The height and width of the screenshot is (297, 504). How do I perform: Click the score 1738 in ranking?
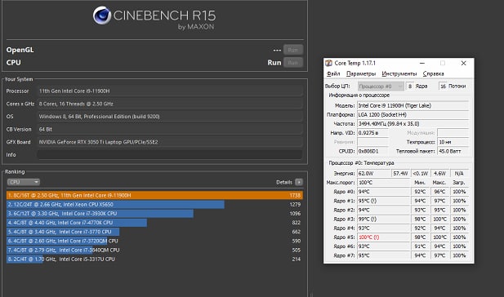pos(295,195)
